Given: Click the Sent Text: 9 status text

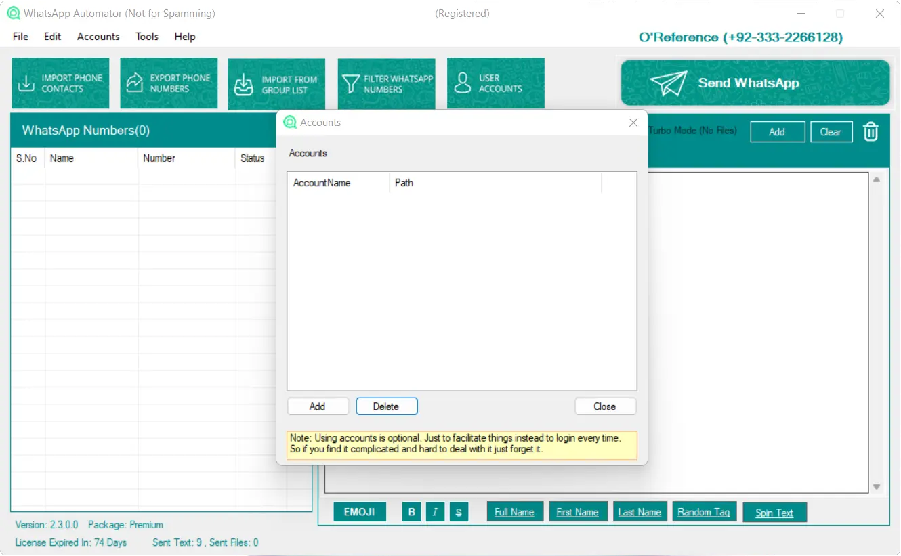Looking at the screenshot, I should tap(178, 542).
